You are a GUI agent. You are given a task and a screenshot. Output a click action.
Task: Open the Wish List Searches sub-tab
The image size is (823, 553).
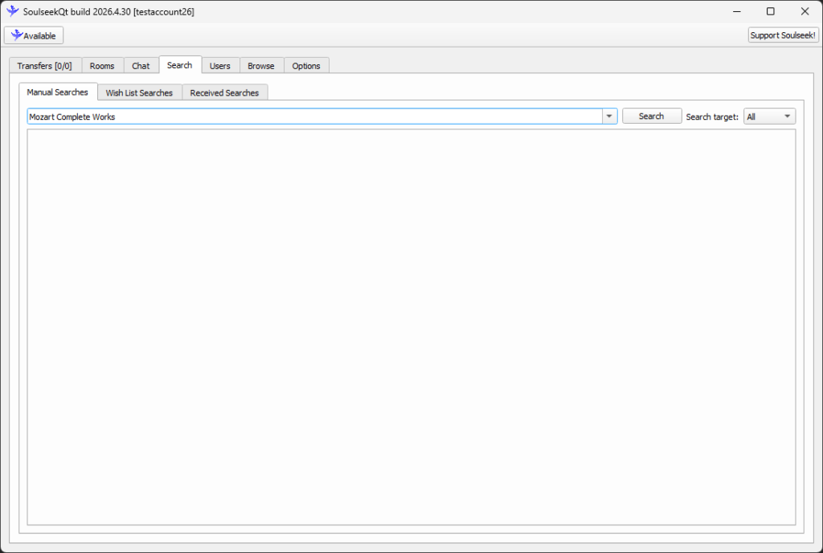pos(139,92)
